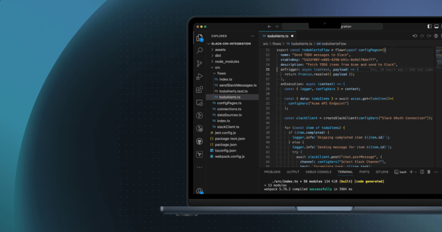Open the Extensions view

tap(200, 89)
